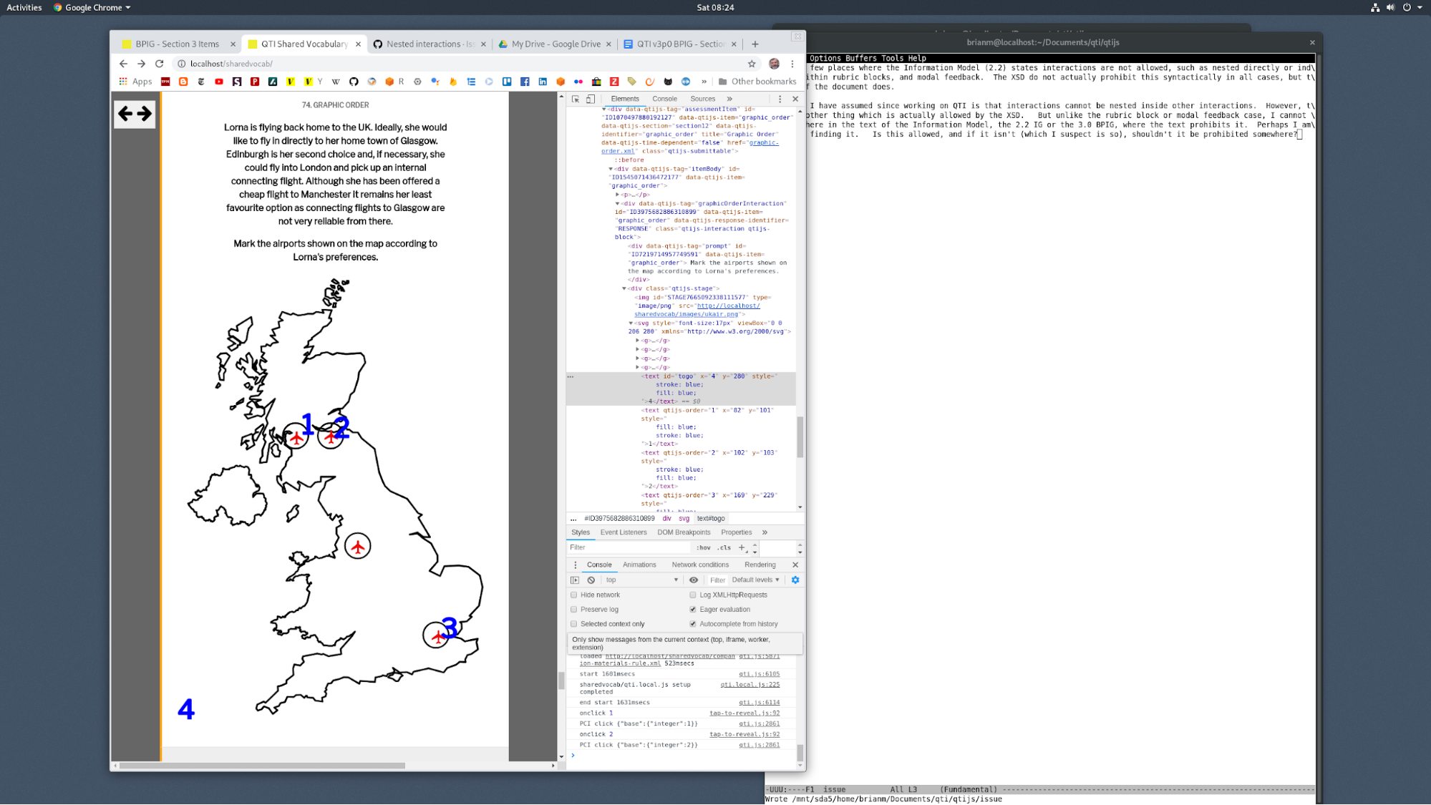
Task: Bookmark page with star icon
Action: pyautogui.click(x=752, y=64)
